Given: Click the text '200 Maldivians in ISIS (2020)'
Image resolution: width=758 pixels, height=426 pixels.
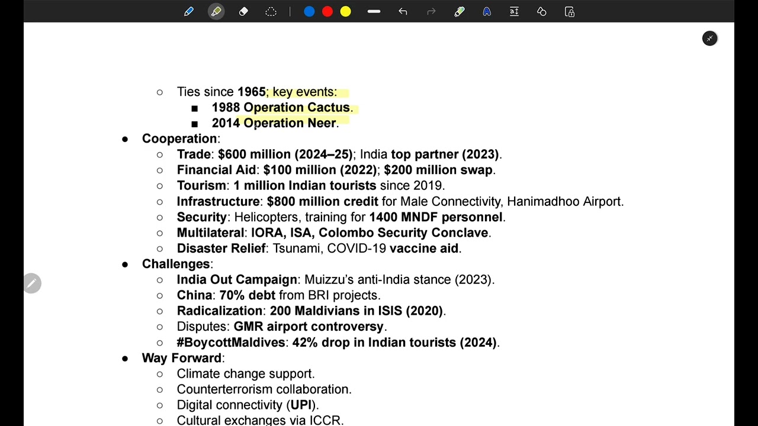Looking at the screenshot, I should (356, 311).
